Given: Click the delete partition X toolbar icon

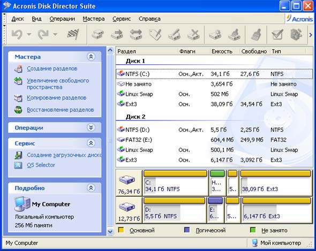Looking at the screenshot, I should click(193, 34).
